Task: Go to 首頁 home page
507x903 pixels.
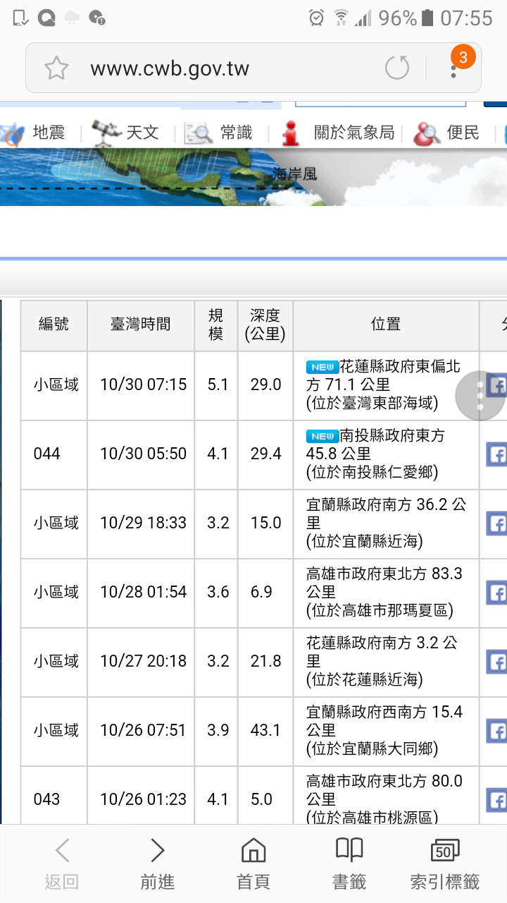Action: coord(254,864)
